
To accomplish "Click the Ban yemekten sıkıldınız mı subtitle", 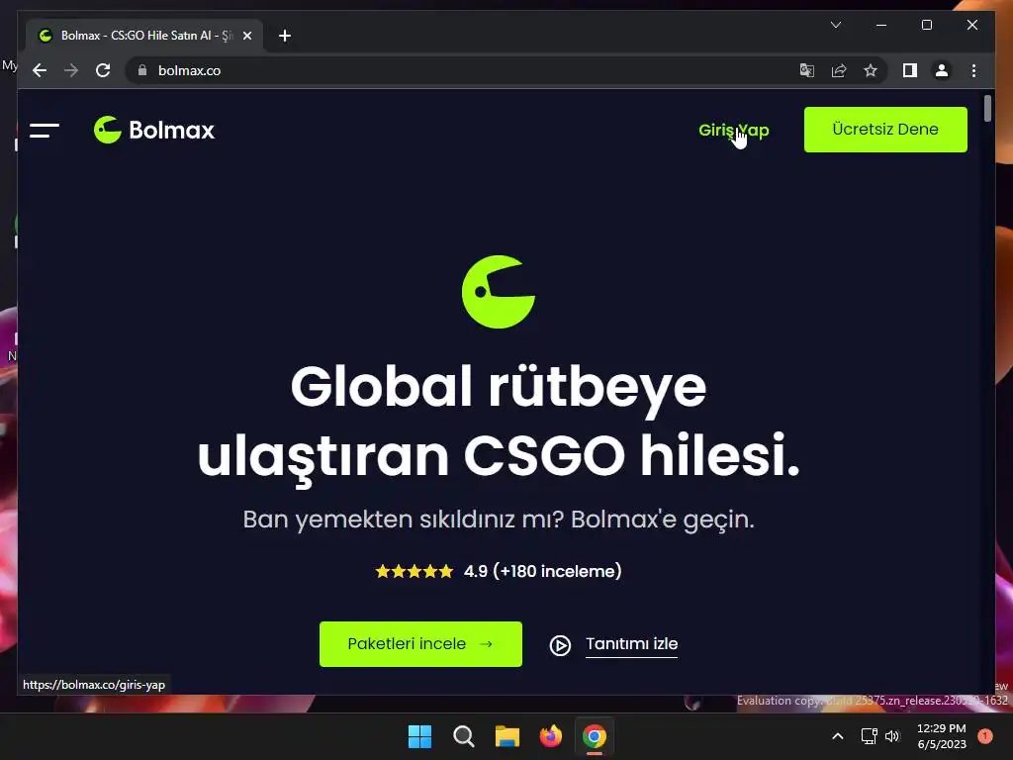I will point(499,520).
